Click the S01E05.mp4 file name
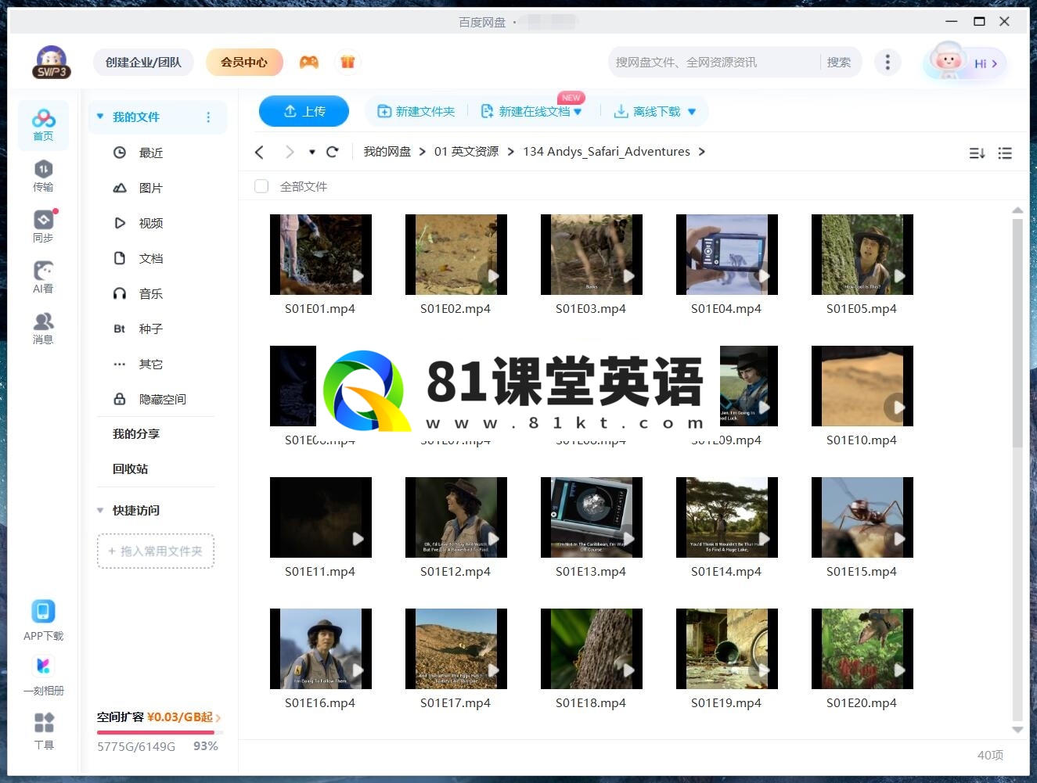Image resolution: width=1037 pixels, height=783 pixels. [x=862, y=308]
